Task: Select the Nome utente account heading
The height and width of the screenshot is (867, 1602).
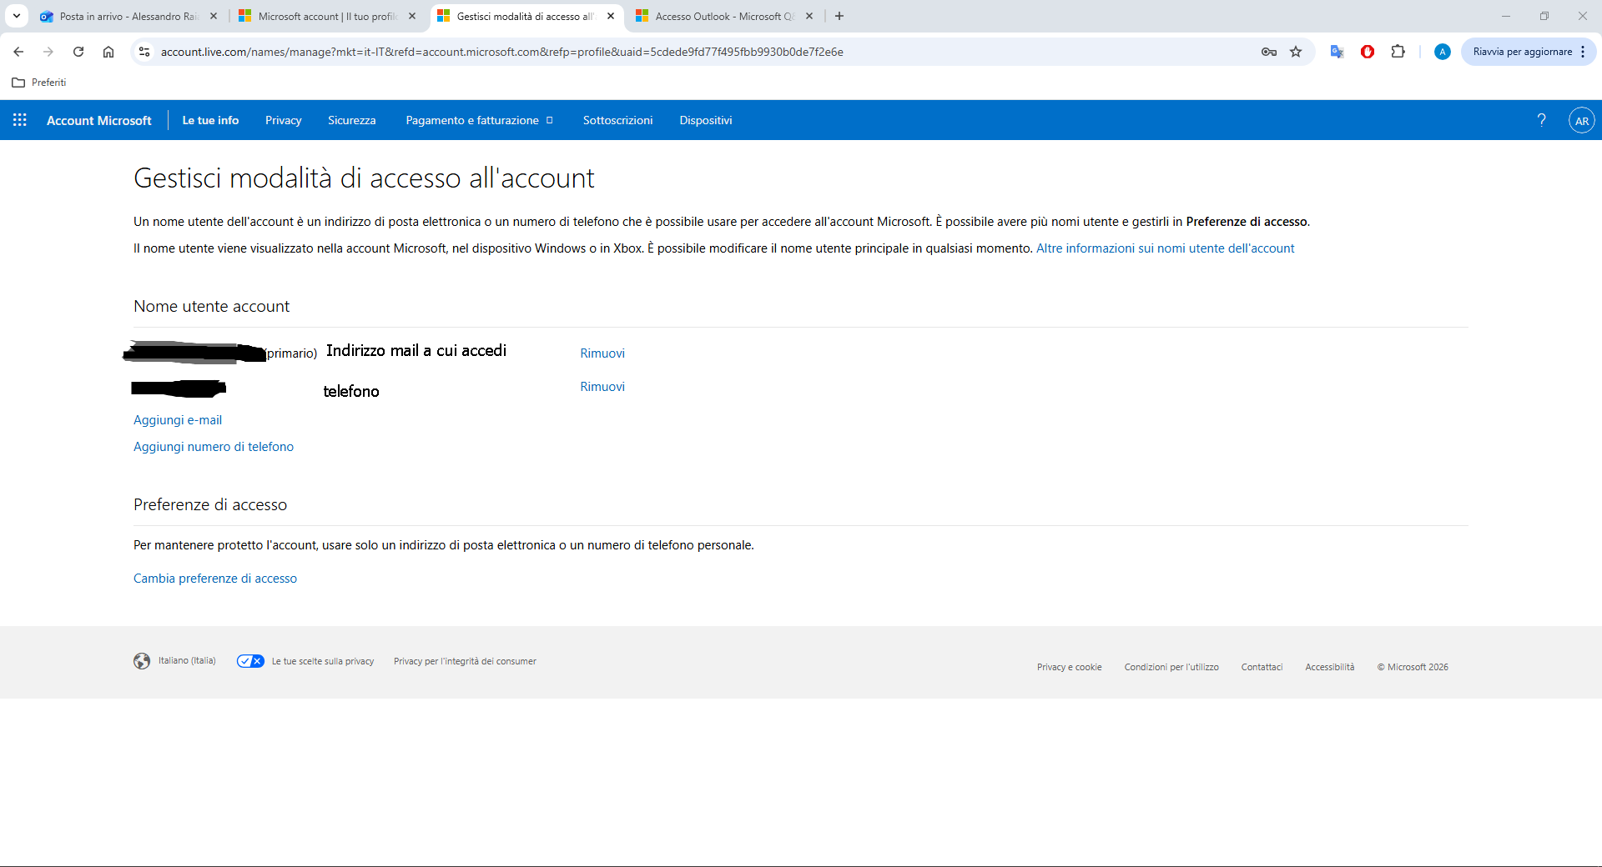Action: click(212, 307)
